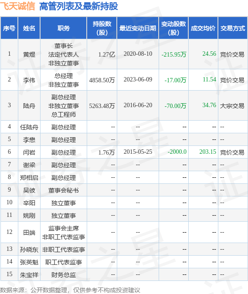248x294 pixels.
Task: Click the name 郑相启
Action: [x=29, y=178]
